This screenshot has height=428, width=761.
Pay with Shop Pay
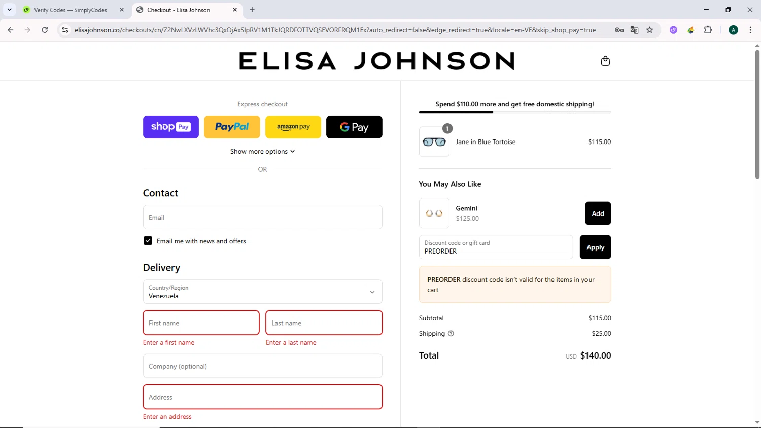coord(171,127)
